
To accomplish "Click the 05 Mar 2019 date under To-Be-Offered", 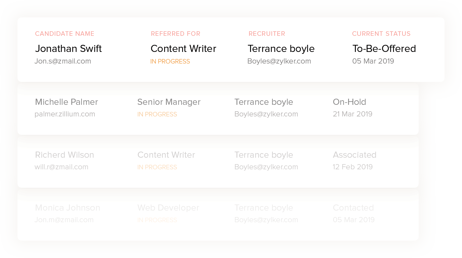I will [373, 61].
